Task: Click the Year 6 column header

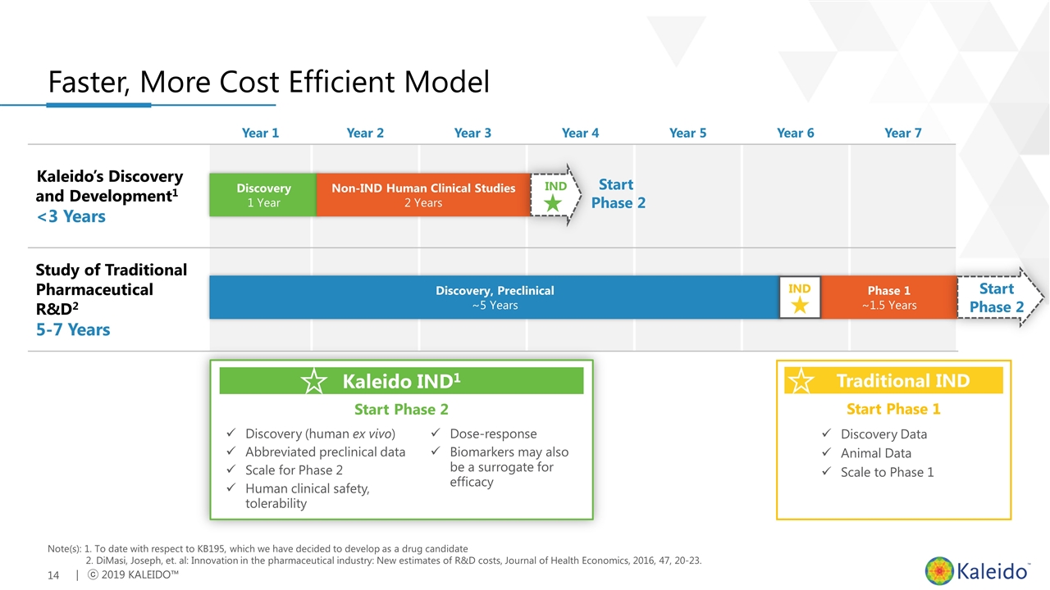Action: (795, 133)
